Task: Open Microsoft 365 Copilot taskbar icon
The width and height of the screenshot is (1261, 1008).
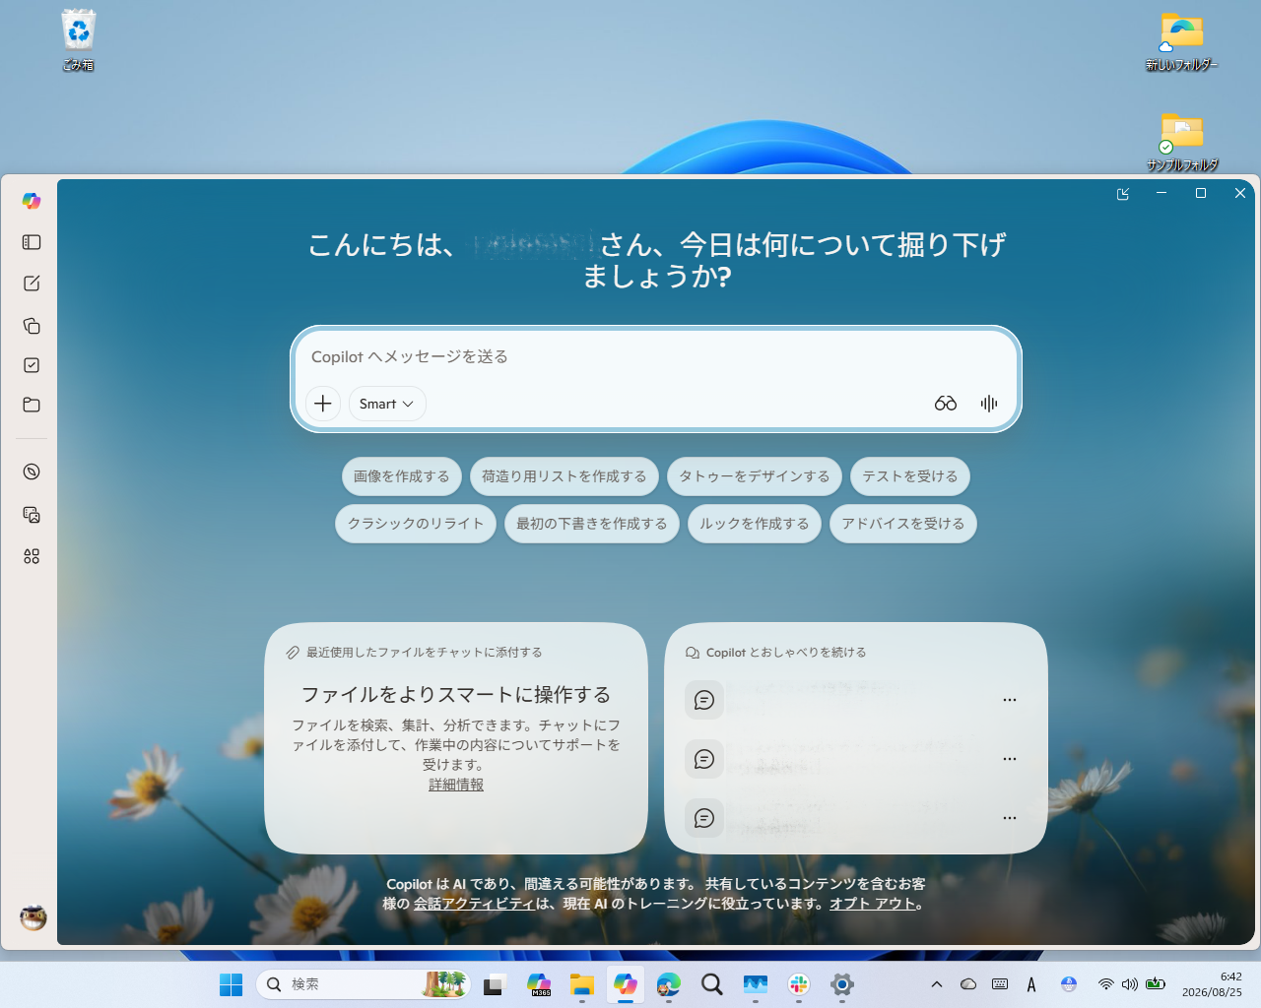Action: click(539, 984)
